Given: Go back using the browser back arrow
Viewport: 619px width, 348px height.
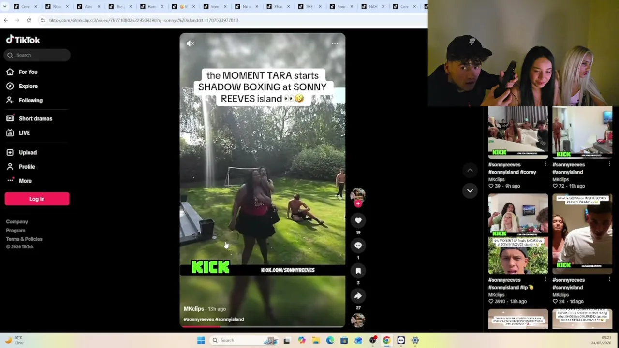Looking at the screenshot, I should tap(6, 20).
